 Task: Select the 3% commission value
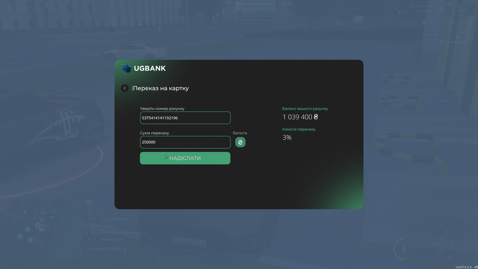point(287,137)
